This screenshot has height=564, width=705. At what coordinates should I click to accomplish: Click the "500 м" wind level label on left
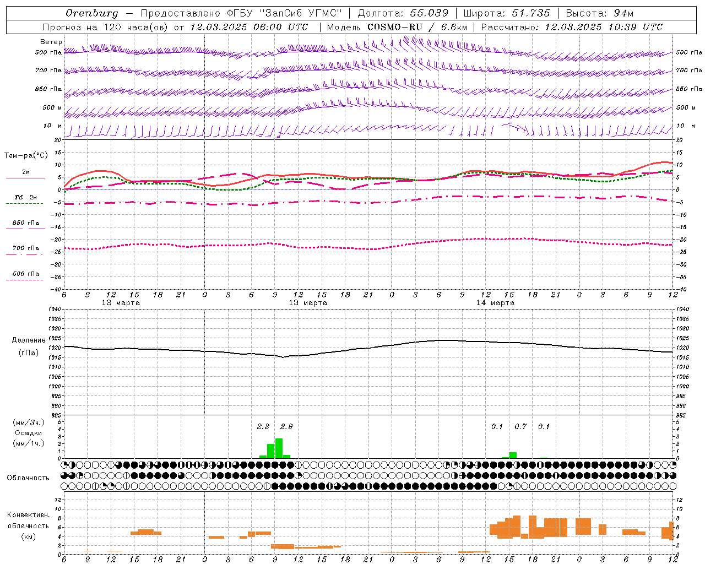pos(52,107)
